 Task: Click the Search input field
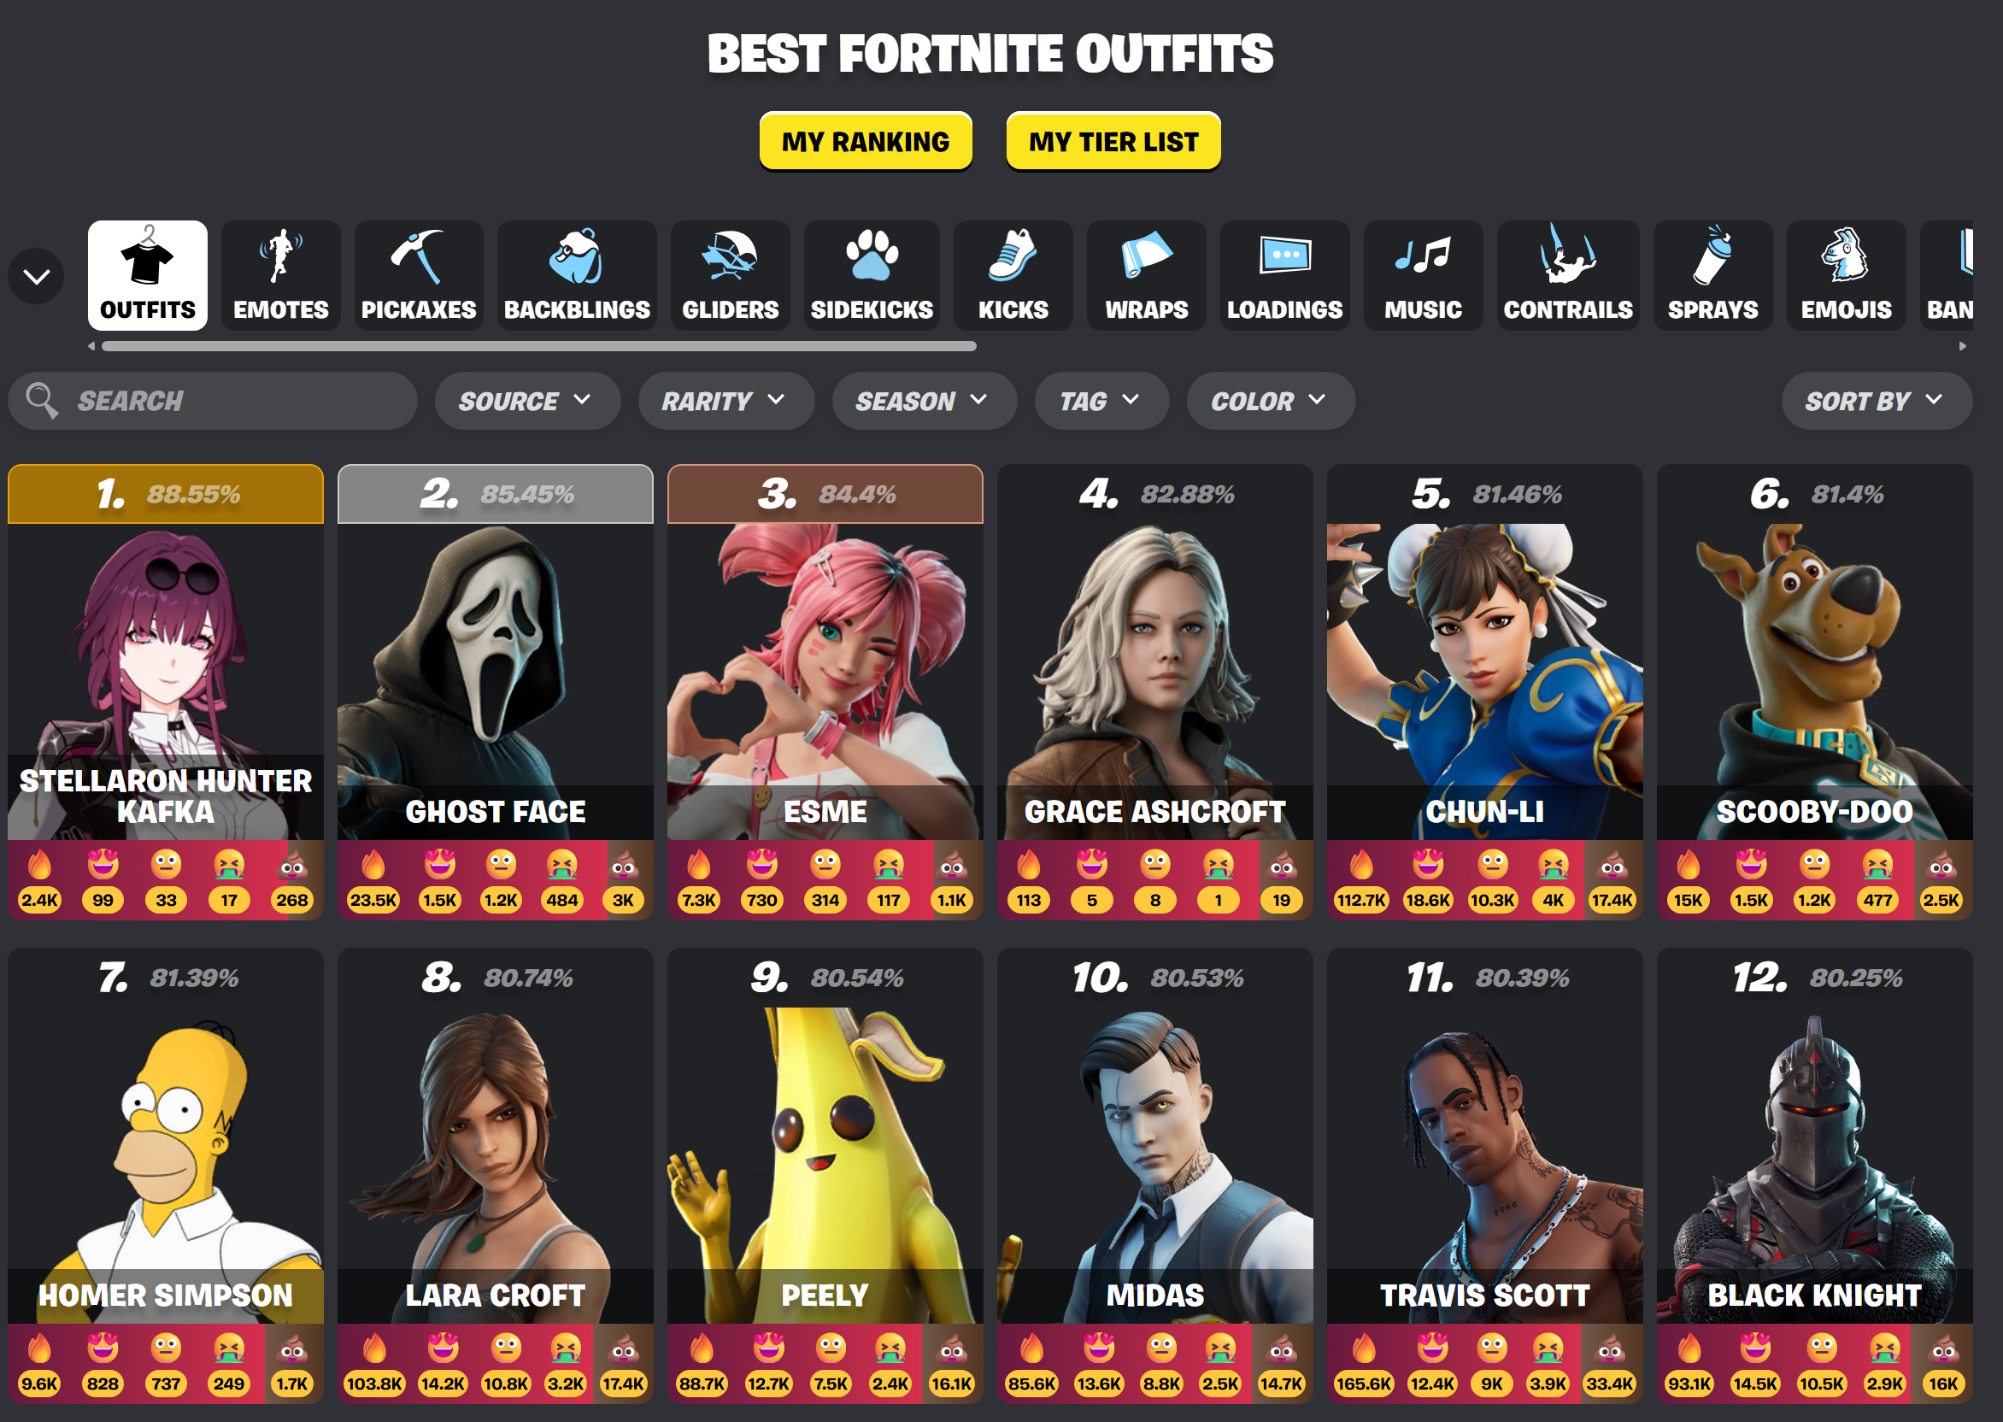pyautogui.click(x=227, y=401)
